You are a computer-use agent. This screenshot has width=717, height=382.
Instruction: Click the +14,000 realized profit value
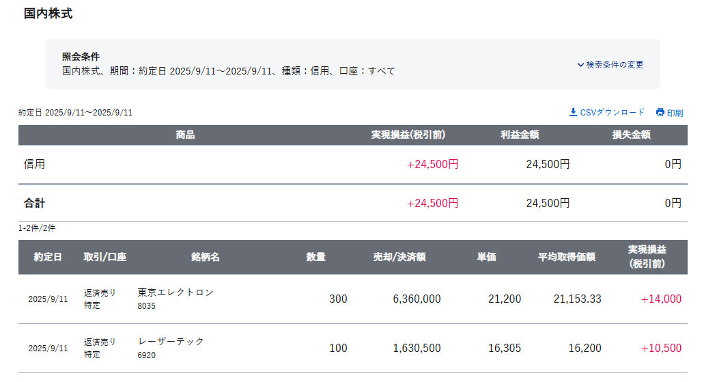660,299
